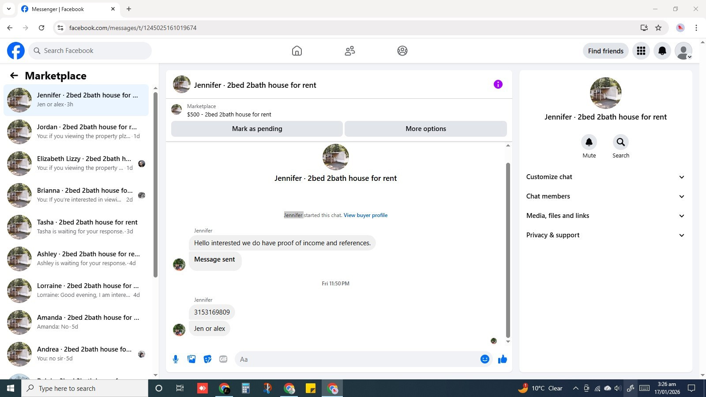The height and width of the screenshot is (397, 706).
Task: Click the Messenger Facebook browser tab
Action: point(68,9)
